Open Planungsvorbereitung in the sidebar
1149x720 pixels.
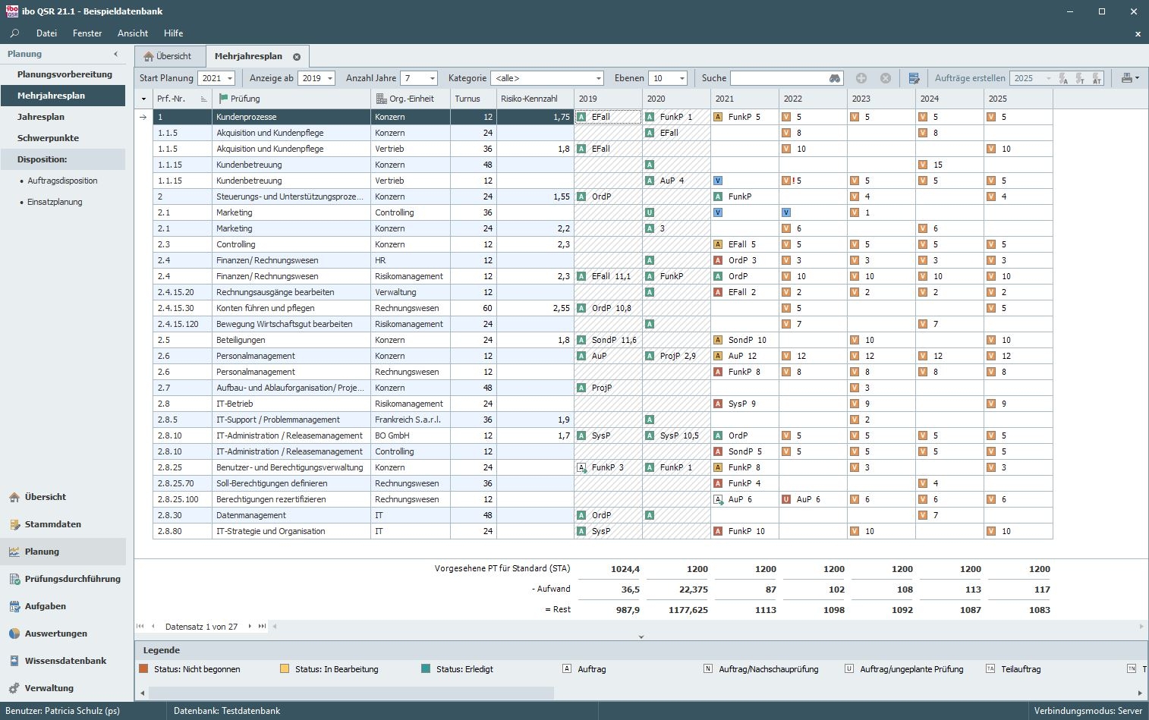65,74
